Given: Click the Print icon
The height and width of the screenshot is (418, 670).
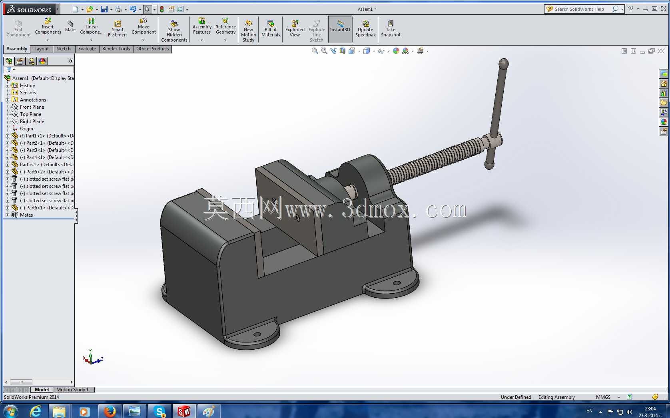Looking at the screenshot, I should (118, 9).
